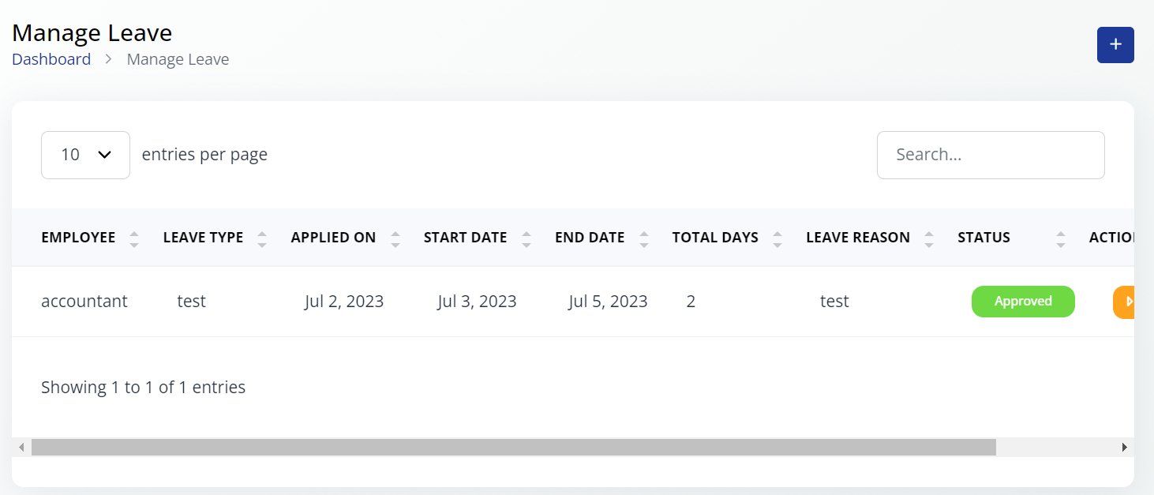This screenshot has width=1154, height=495.
Task: Click the Approved status badge
Action: pos(1023,302)
